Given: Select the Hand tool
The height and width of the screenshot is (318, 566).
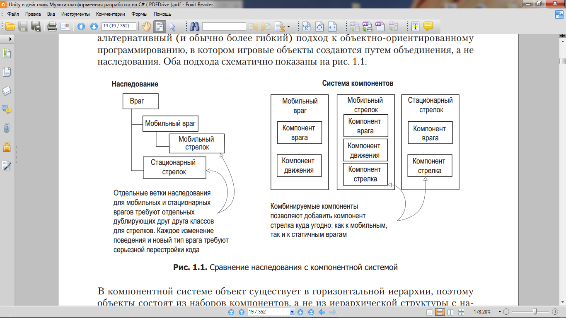Looking at the screenshot, I should [x=146, y=26].
